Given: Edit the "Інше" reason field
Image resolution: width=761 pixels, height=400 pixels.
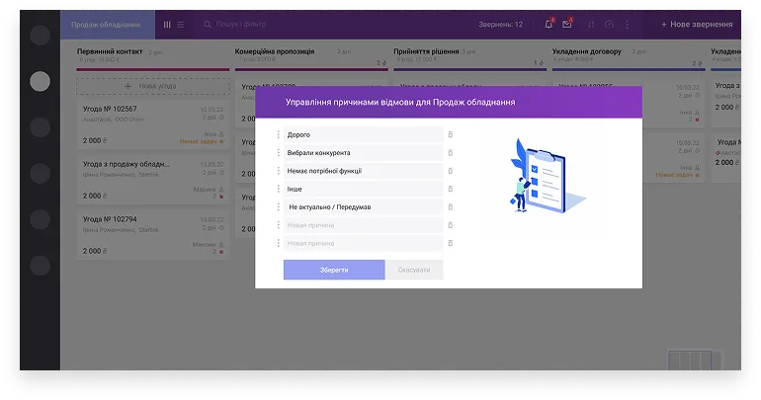Looking at the screenshot, I should 363,189.
